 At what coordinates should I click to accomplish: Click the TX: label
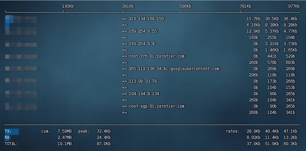[x=8, y=131]
